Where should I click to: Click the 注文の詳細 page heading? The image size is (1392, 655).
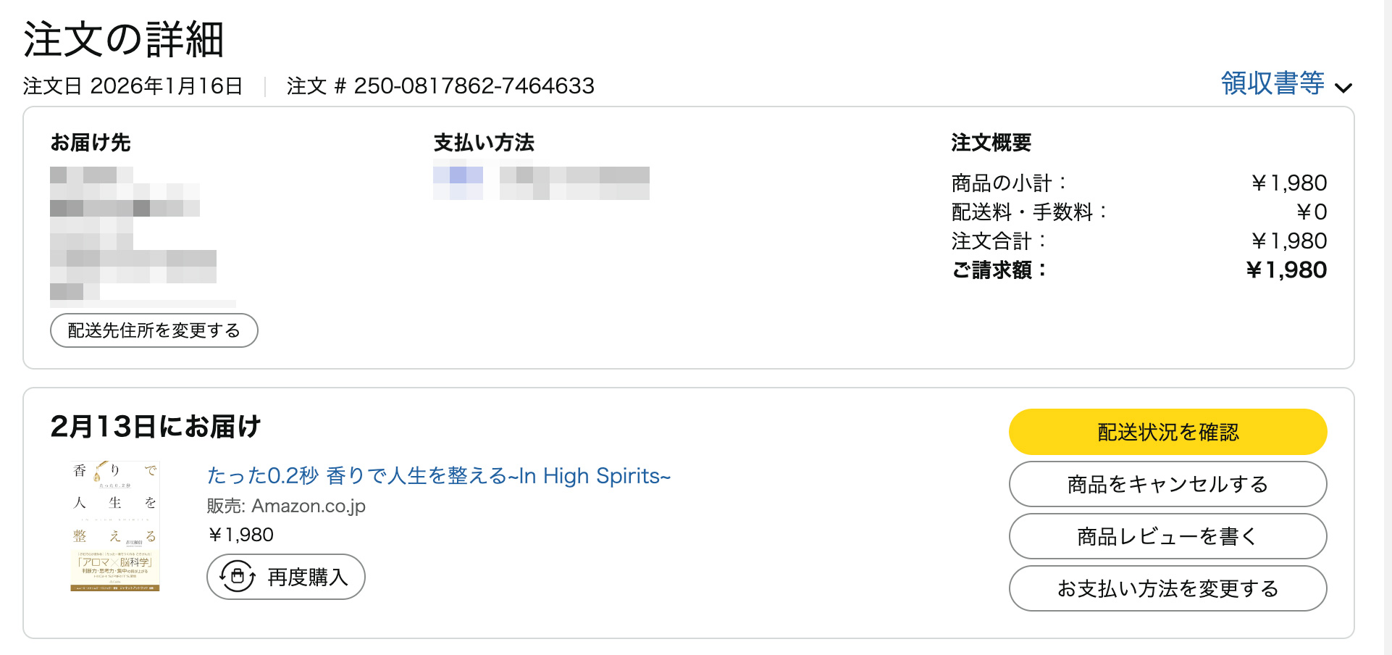(124, 41)
